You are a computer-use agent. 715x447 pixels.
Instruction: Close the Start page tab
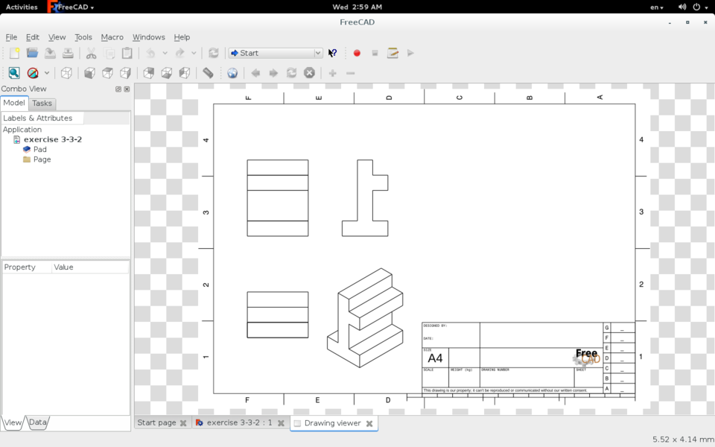coord(183,422)
